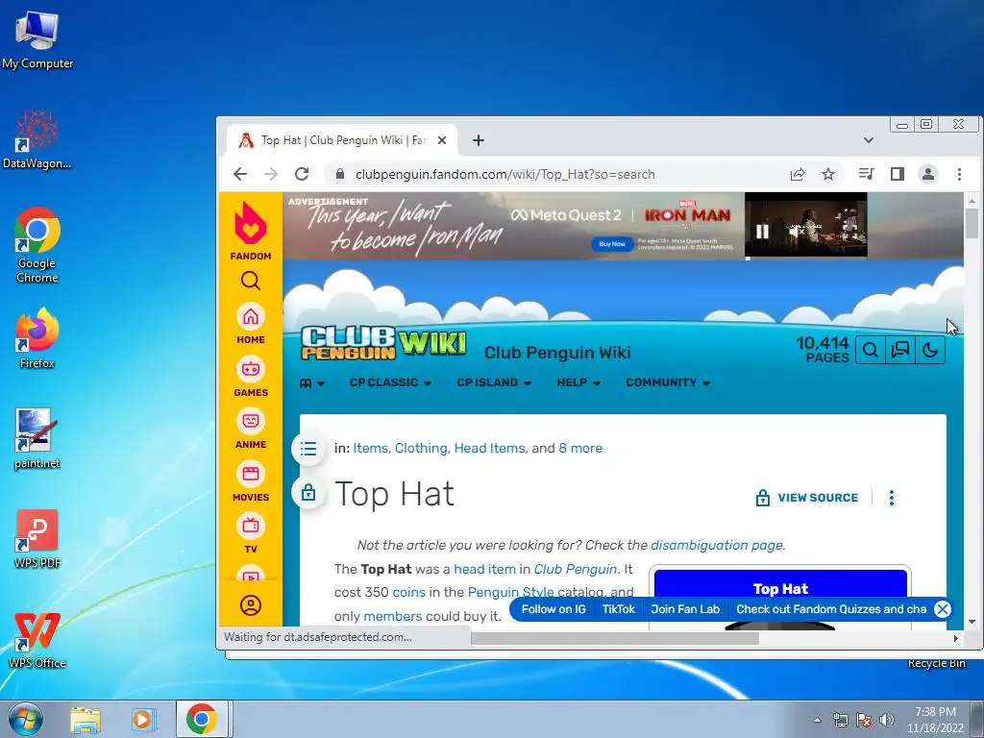Bookmark this tab with the star
Viewport: 984px width, 738px height.
tap(828, 174)
